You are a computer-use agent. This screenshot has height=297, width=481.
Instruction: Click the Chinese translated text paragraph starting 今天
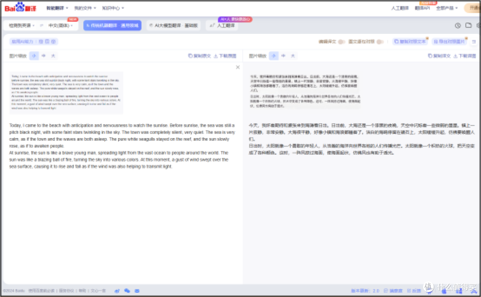(x=362, y=139)
